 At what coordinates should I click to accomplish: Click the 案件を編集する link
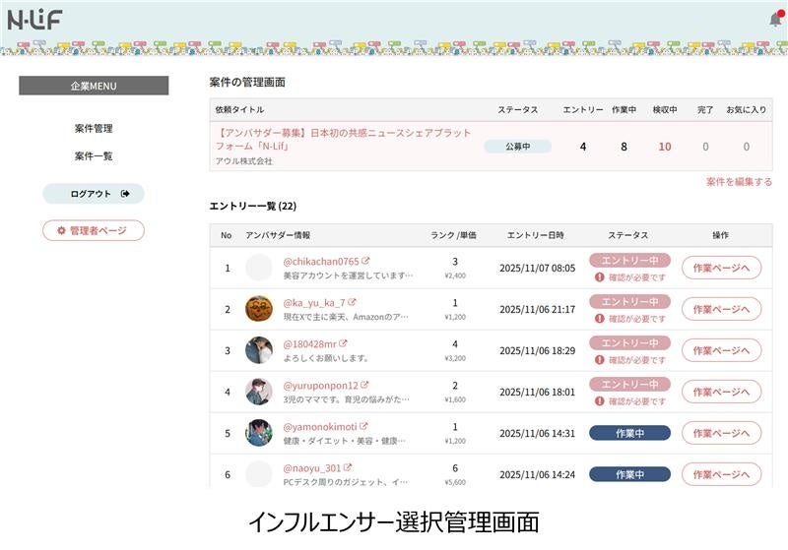(739, 182)
